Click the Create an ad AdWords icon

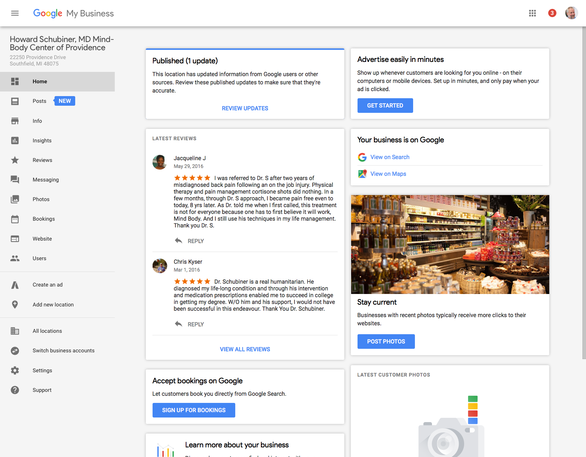[x=15, y=285]
